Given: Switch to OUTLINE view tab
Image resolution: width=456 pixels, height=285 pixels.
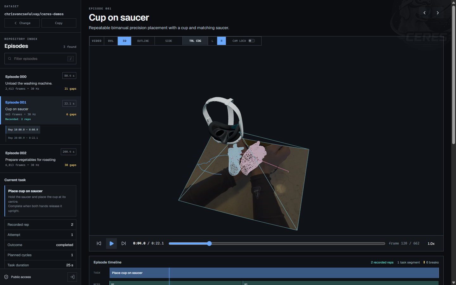Looking at the screenshot, I should tap(143, 41).
